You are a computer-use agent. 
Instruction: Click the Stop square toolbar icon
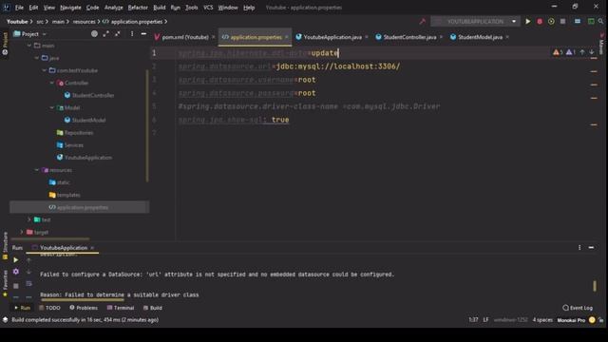[x=562, y=22]
